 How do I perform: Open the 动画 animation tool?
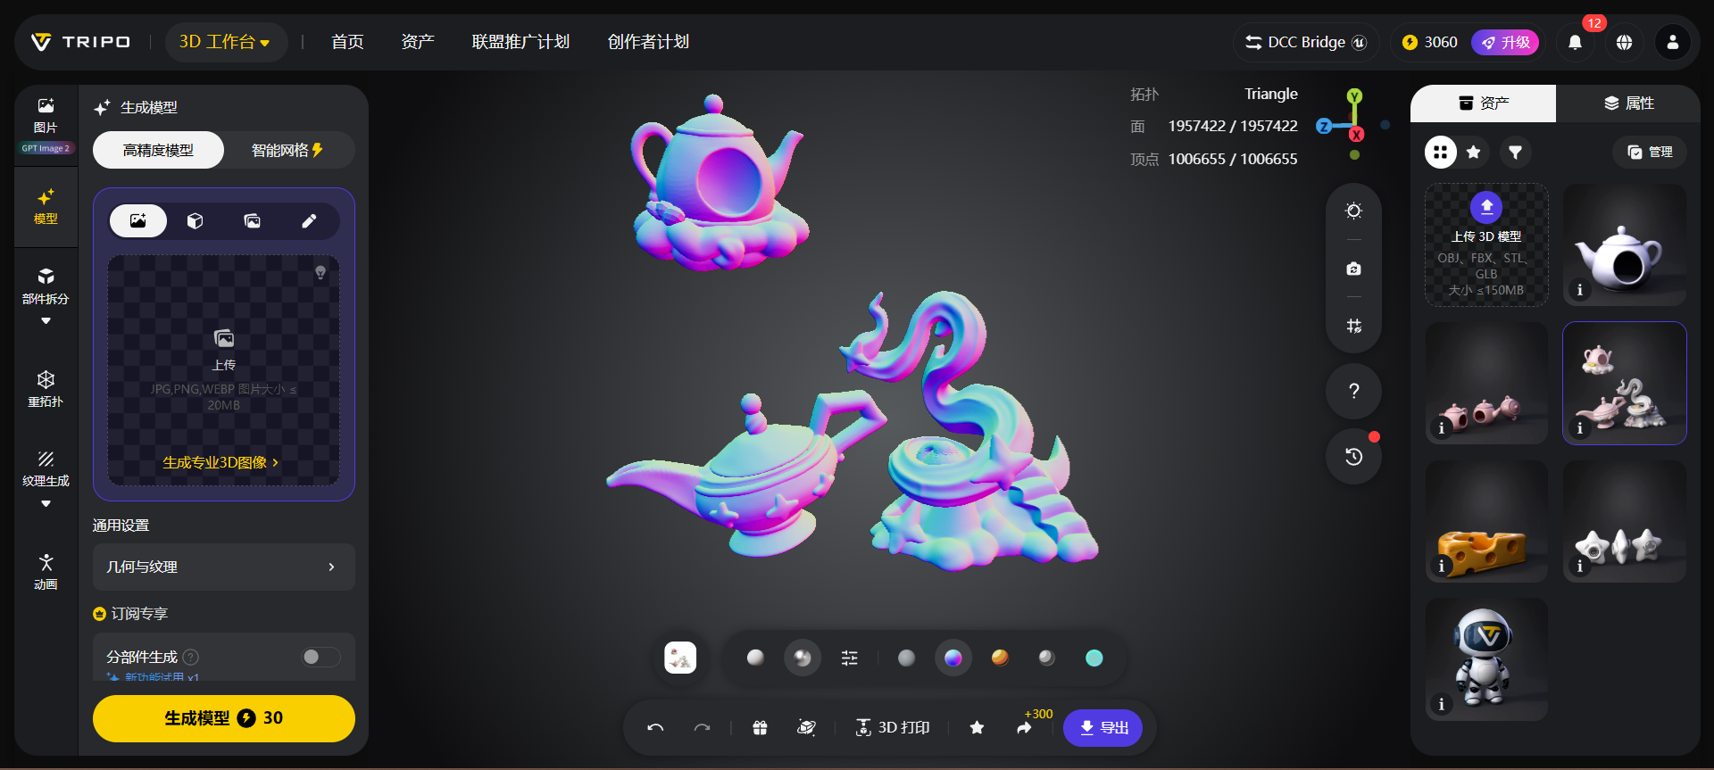[x=46, y=572]
